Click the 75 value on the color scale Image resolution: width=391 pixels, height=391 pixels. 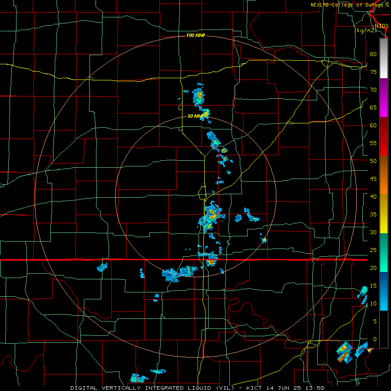tap(373, 72)
